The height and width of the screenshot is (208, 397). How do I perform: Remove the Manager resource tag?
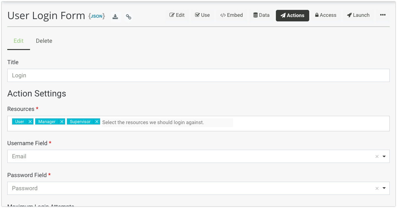(x=62, y=122)
